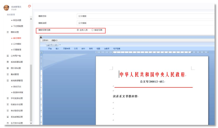Click the icon beside 手机短信设置 menu
Screen dimensions: 218x128
8,98
